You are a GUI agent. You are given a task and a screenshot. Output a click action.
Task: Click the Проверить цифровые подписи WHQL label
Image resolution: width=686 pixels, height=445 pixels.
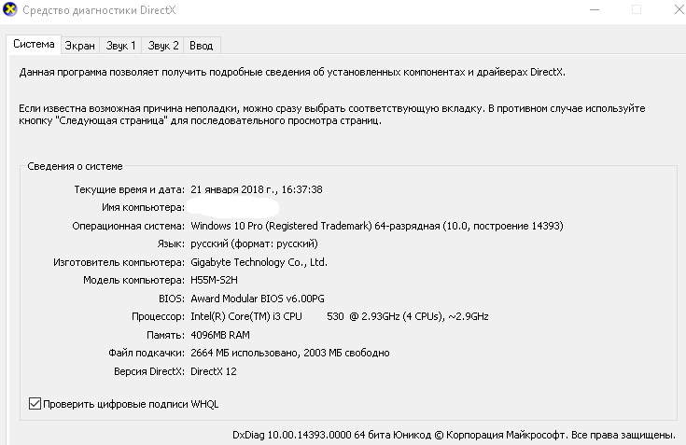(131, 404)
